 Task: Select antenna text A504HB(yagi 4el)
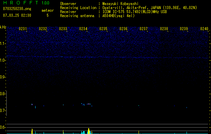pos(118,16)
